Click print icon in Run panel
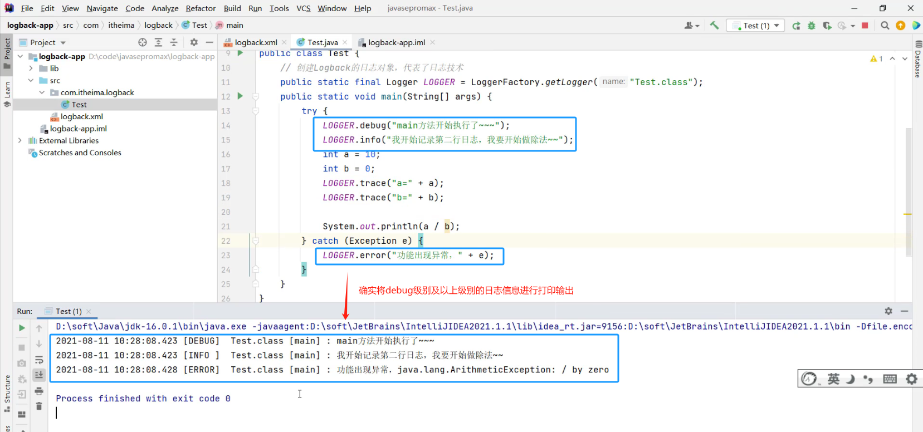923x432 pixels. pyautogui.click(x=39, y=391)
